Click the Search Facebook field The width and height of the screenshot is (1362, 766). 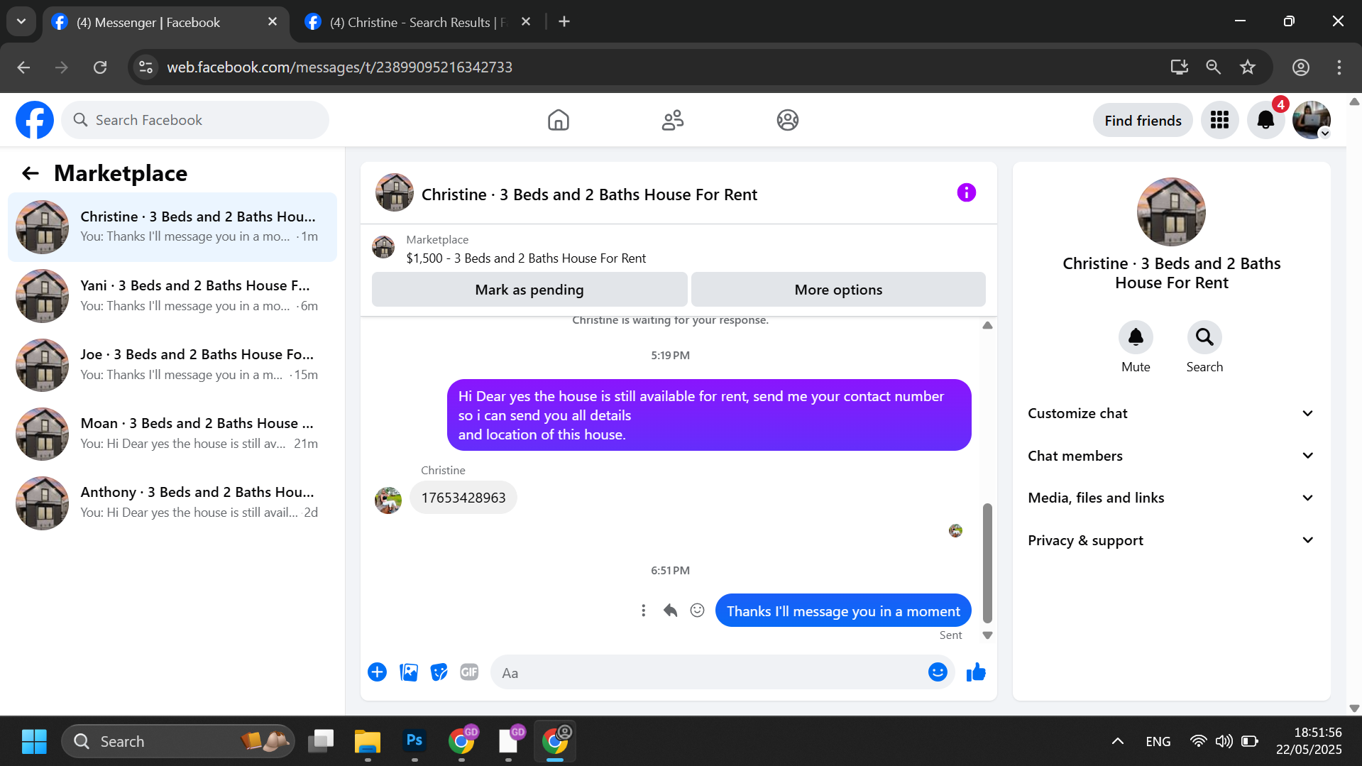tap(195, 120)
